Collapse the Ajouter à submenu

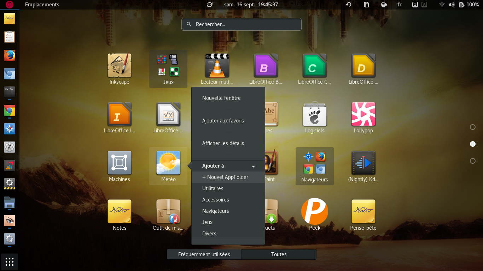tap(228, 166)
